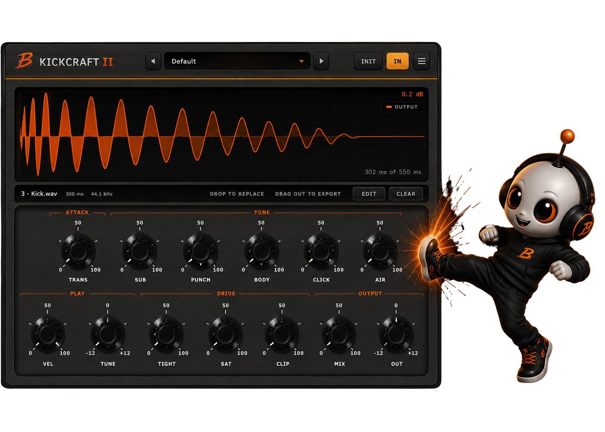Viewport: 605px width, 432px height.
Task: Click the INIT button
Action: (368, 61)
